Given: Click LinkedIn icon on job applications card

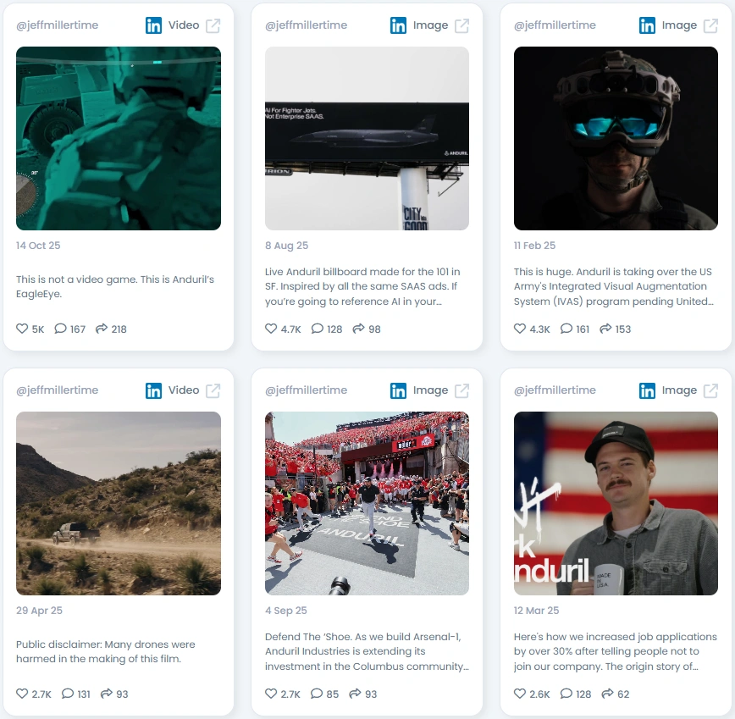Looking at the screenshot, I should (647, 390).
